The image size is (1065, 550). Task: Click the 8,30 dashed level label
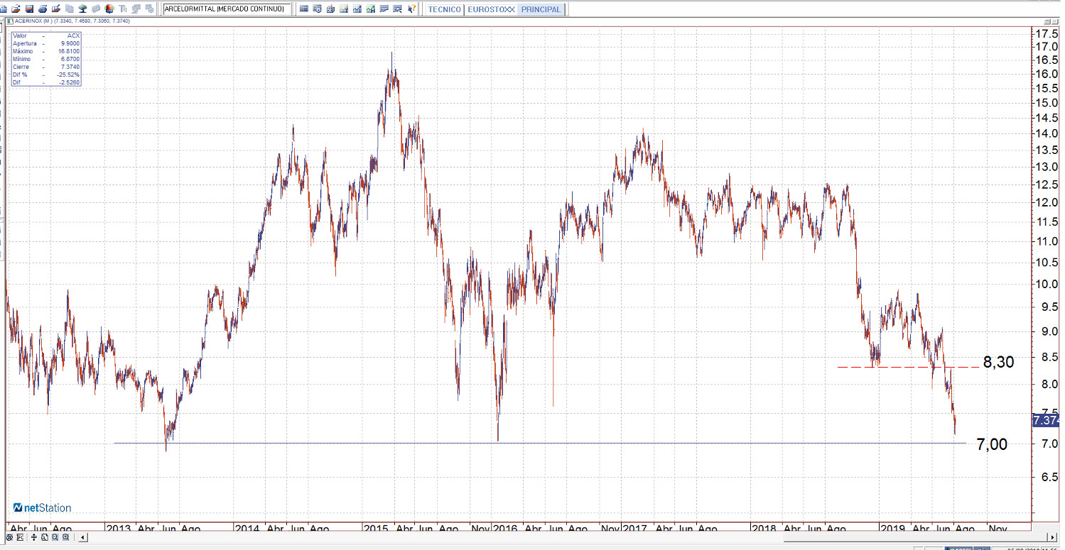pos(998,363)
